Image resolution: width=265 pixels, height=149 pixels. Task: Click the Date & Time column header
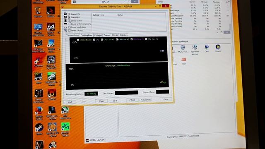tap(99, 15)
